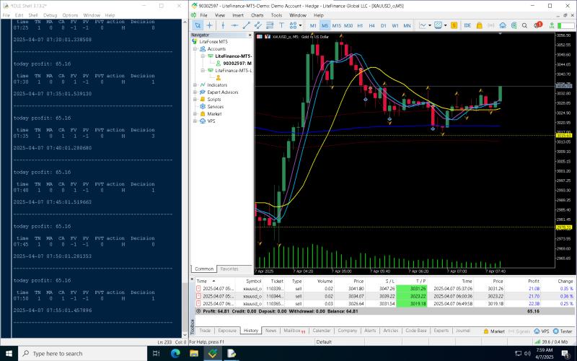
Task: Open the Journal tab in Toolbox
Action: pyautogui.click(x=463, y=331)
